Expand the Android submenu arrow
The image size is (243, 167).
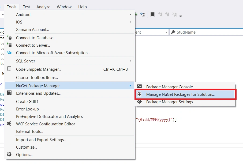coord(130,14)
